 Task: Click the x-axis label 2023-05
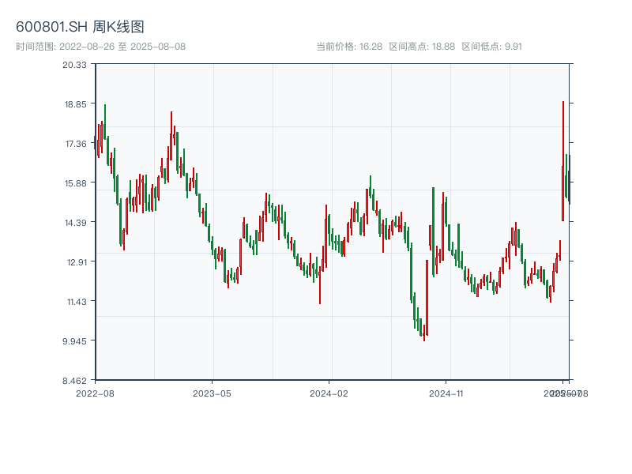[x=212, y=393]
